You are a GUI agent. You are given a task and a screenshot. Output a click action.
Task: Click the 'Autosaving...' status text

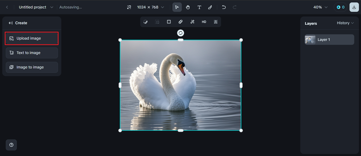(71, 7)
